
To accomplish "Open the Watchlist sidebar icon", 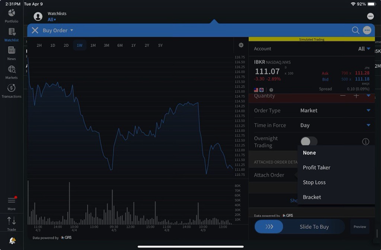I will point(11,35).
